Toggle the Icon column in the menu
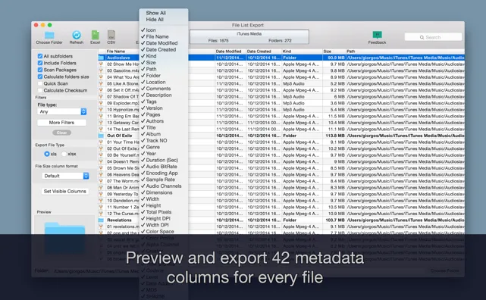 coord(163,30)
